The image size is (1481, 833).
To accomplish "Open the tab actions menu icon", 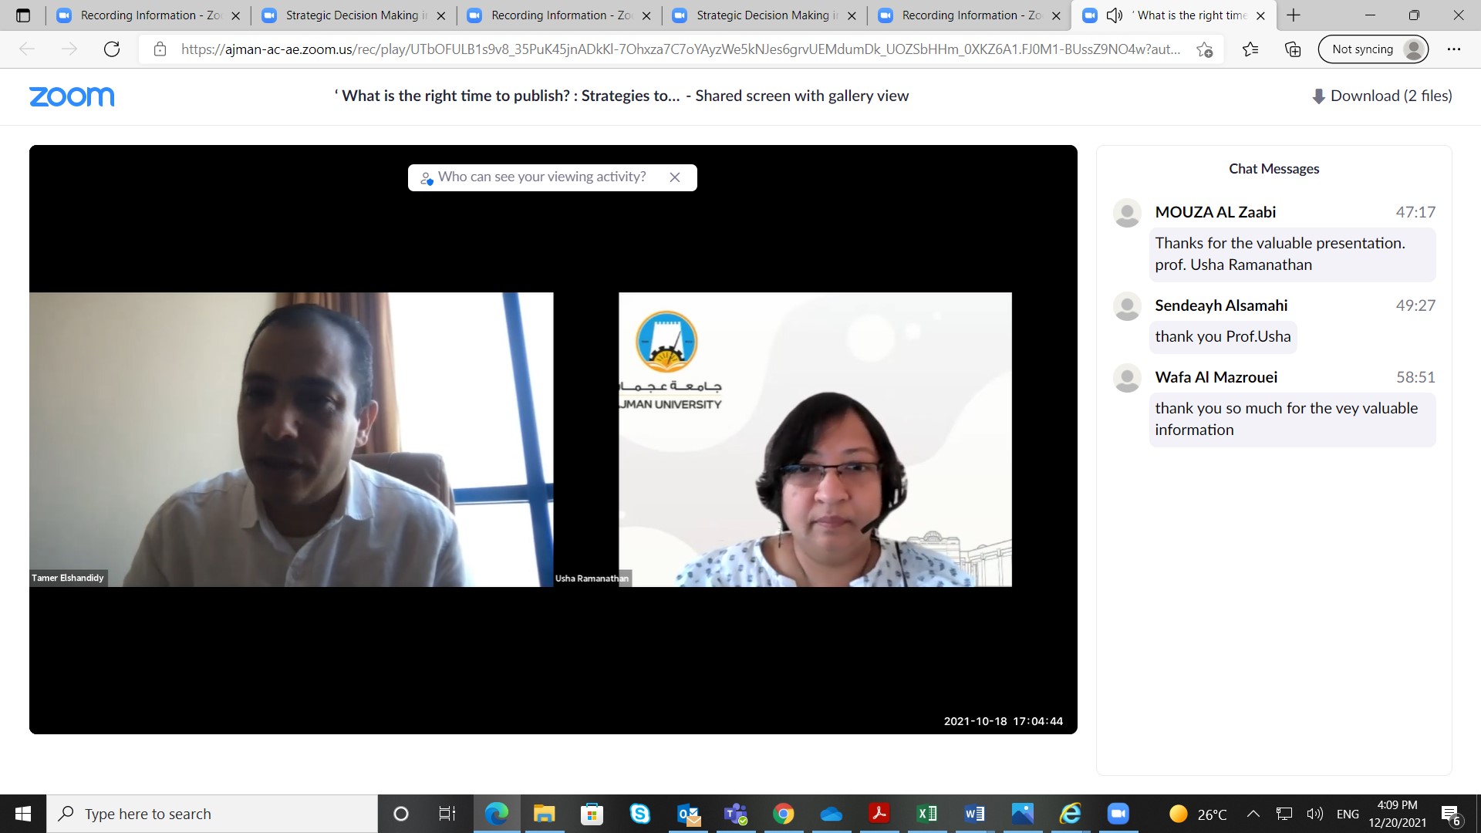I will click(23, 15).
